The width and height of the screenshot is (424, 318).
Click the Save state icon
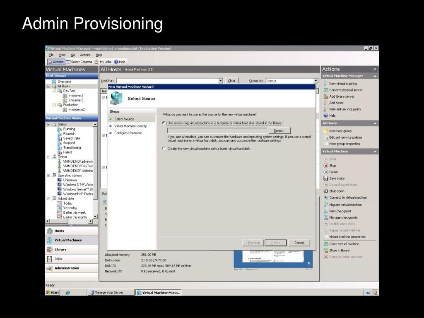coord(326,178)
